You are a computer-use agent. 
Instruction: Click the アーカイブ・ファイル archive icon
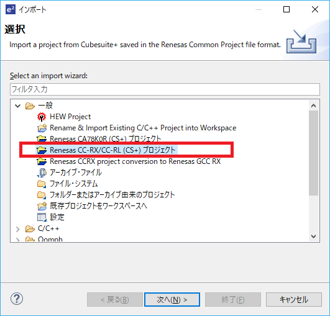[42, 173]
